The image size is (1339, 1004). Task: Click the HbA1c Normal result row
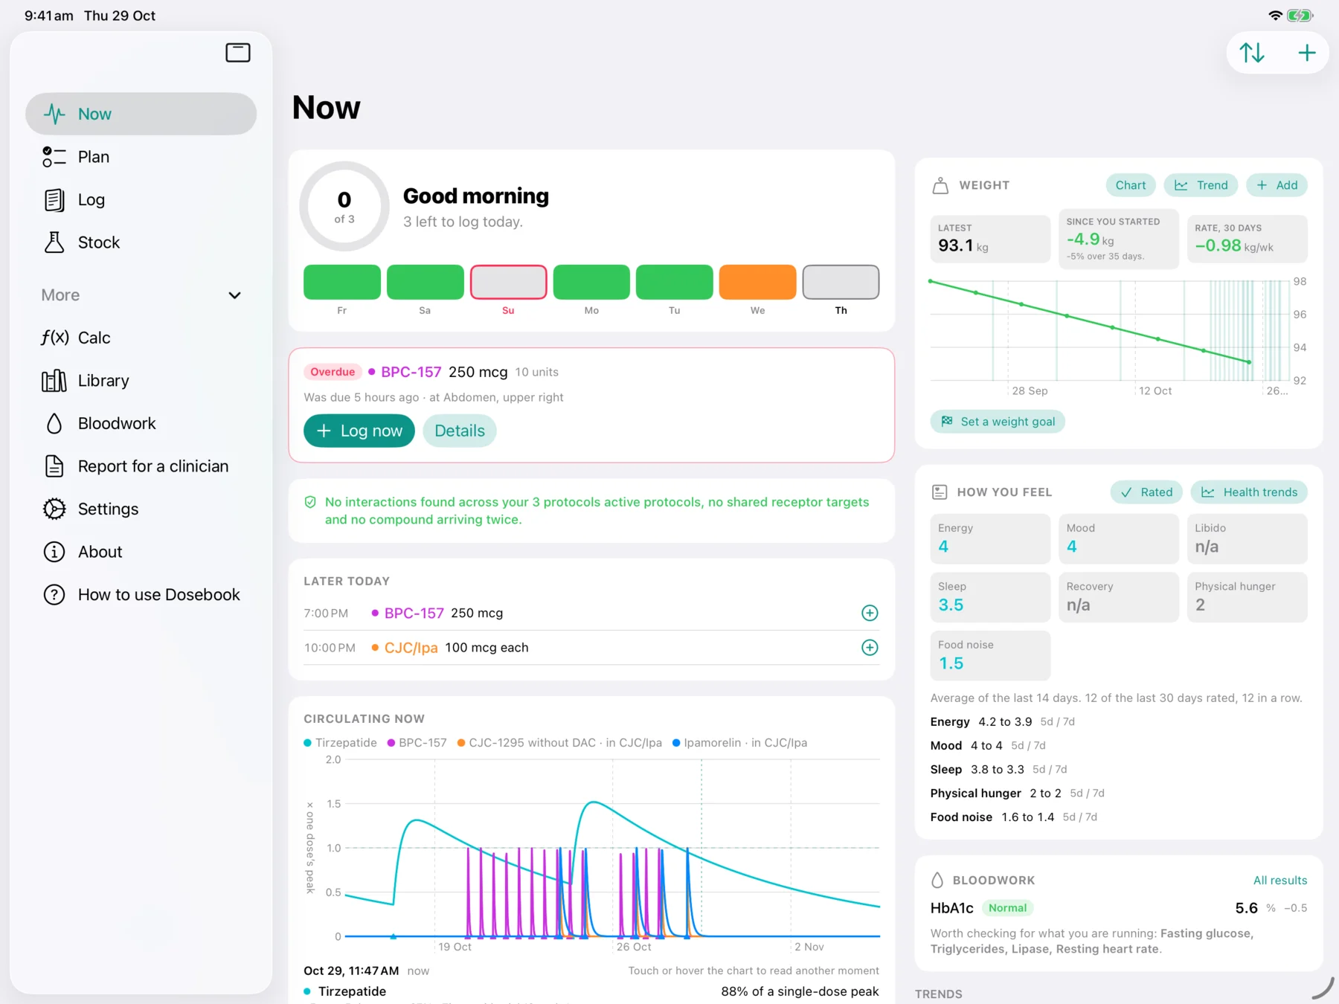[1119, 908]
